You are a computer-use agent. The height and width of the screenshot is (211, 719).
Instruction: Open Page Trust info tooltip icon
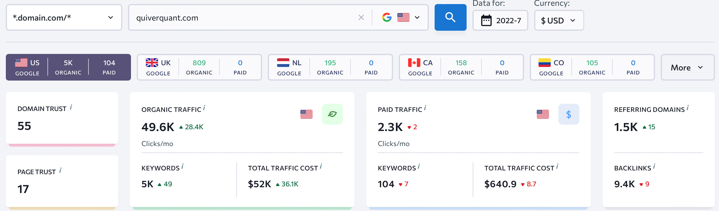(x=60, y=170)
